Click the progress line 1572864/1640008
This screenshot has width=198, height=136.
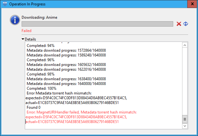[66, 50]
